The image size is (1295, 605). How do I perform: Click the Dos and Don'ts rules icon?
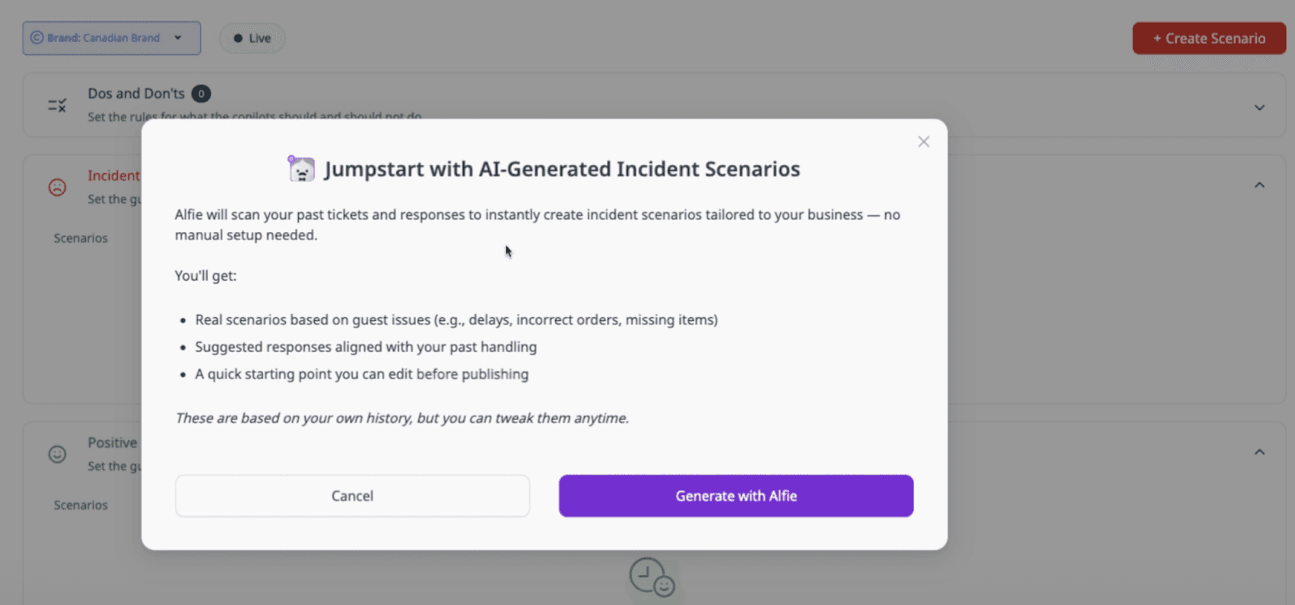(57, 105)
